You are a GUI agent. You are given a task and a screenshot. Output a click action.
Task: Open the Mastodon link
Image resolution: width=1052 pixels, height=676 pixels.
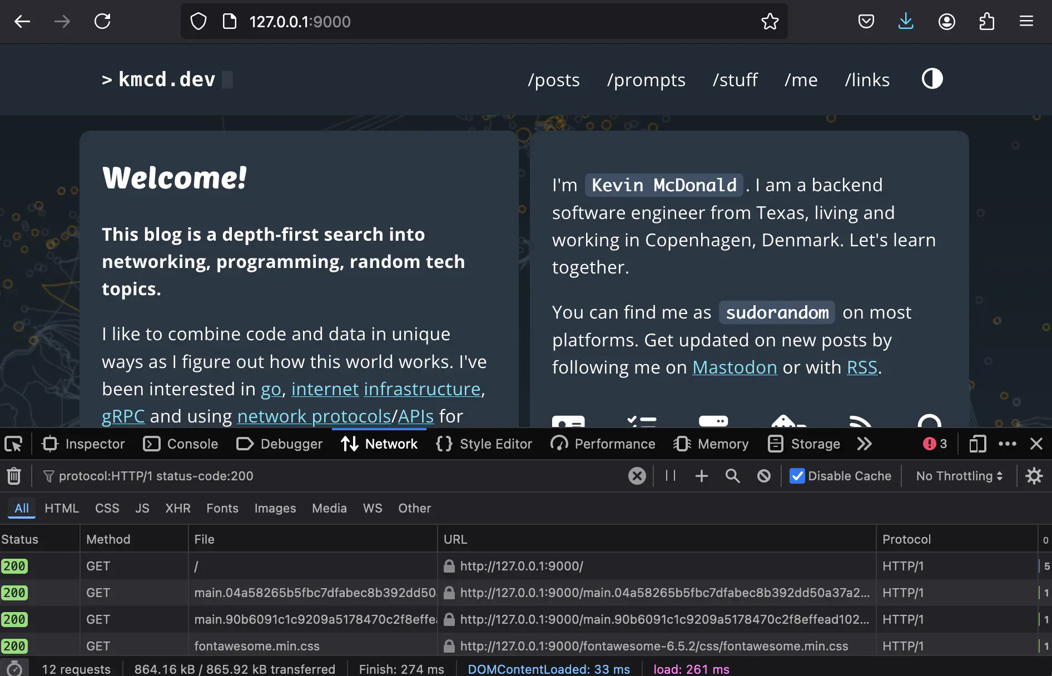[x=734, y=367]
